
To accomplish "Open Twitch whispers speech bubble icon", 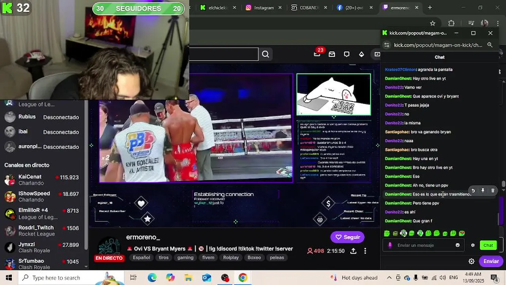I will pyautogui.click(x=347, y=54).
